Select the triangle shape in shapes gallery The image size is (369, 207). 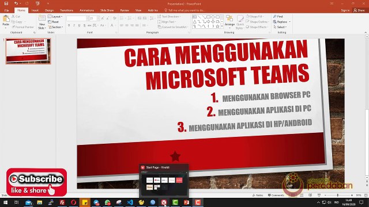pyautogui.click(x=195, y=22)
